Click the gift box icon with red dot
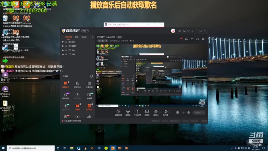 click(x=181, y=39)
